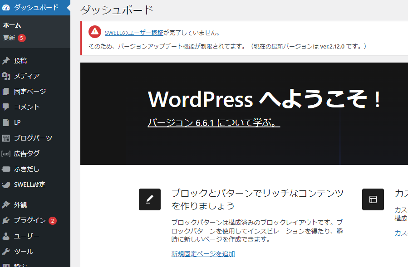408x267 pixels.
Task: Click the red 2 plugins badge
Action: coord(53,221)
